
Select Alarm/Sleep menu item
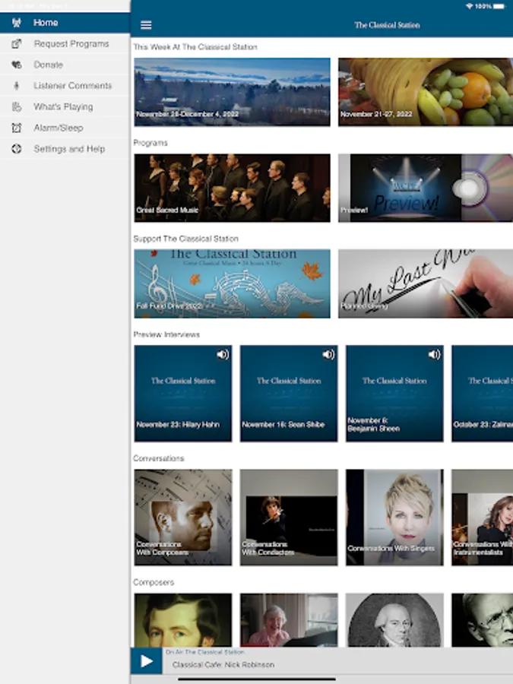65,128
